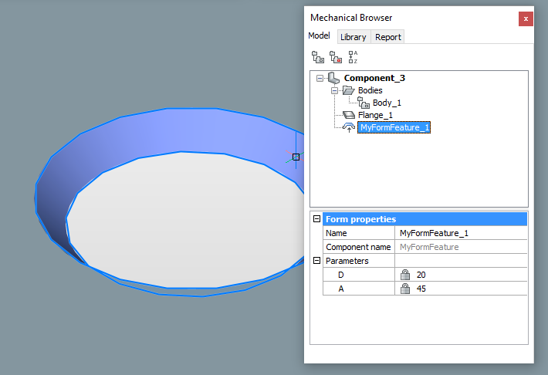Select the Body_1 tree item
Image resolution: width=548 pixels, height=375 pixels.
pos(387,103)
